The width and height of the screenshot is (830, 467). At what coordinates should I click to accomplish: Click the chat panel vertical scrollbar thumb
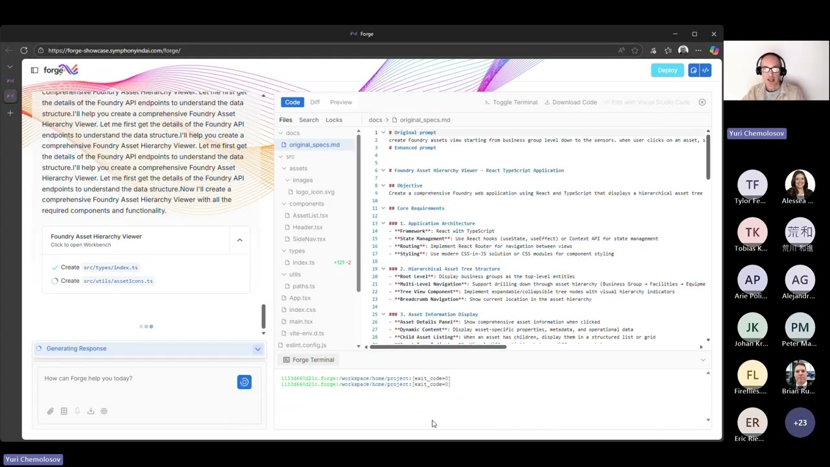[263, 317]
